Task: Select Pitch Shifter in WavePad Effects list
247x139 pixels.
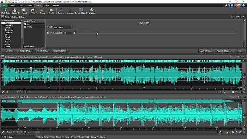Action: coord(9,25)
